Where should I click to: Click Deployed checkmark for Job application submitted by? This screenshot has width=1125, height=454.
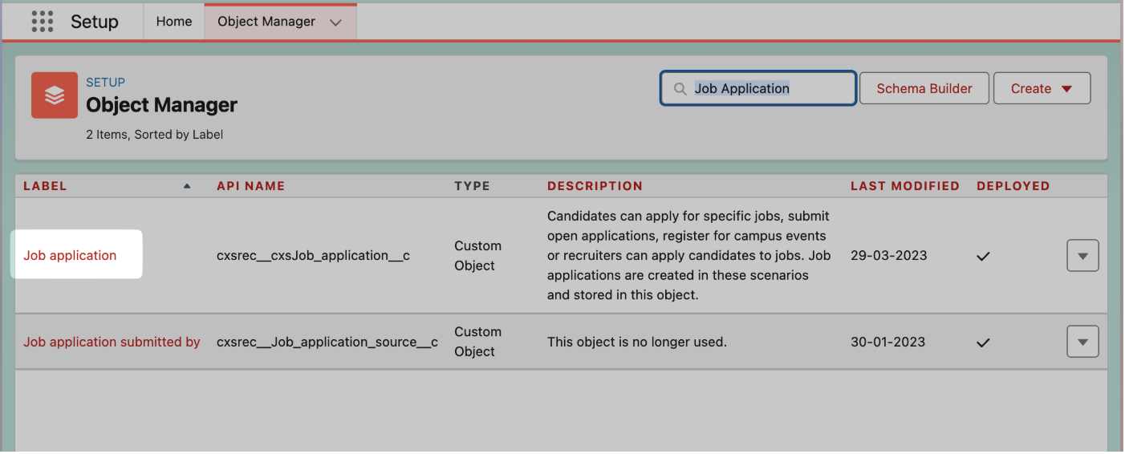point(983,343)
